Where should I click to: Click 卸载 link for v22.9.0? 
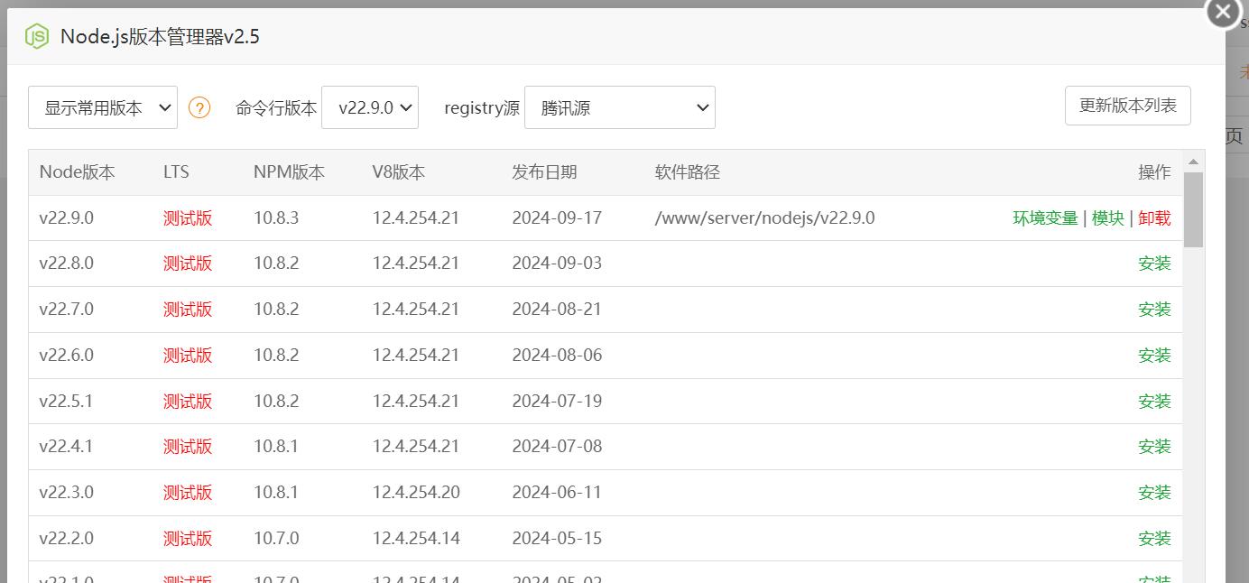pyautogui.click(x=1154, y=217)
